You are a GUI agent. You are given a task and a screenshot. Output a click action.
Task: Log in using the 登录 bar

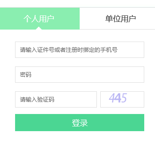tap(80, 123)
